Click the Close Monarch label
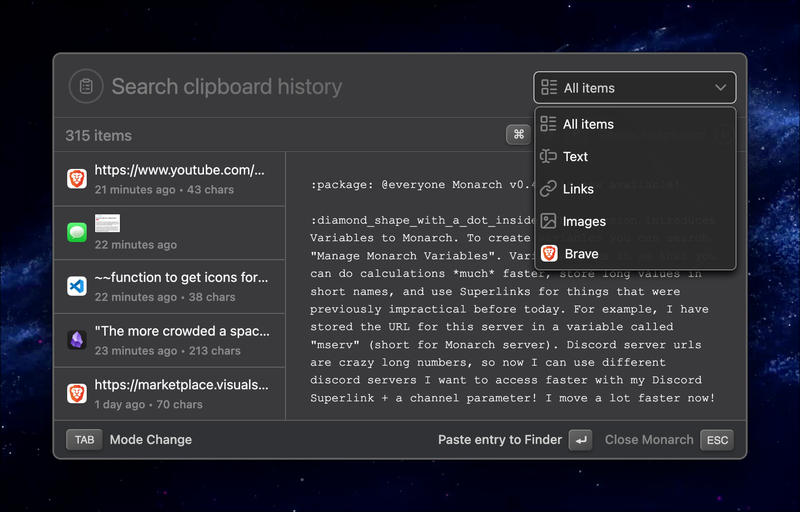 (649, 440)
